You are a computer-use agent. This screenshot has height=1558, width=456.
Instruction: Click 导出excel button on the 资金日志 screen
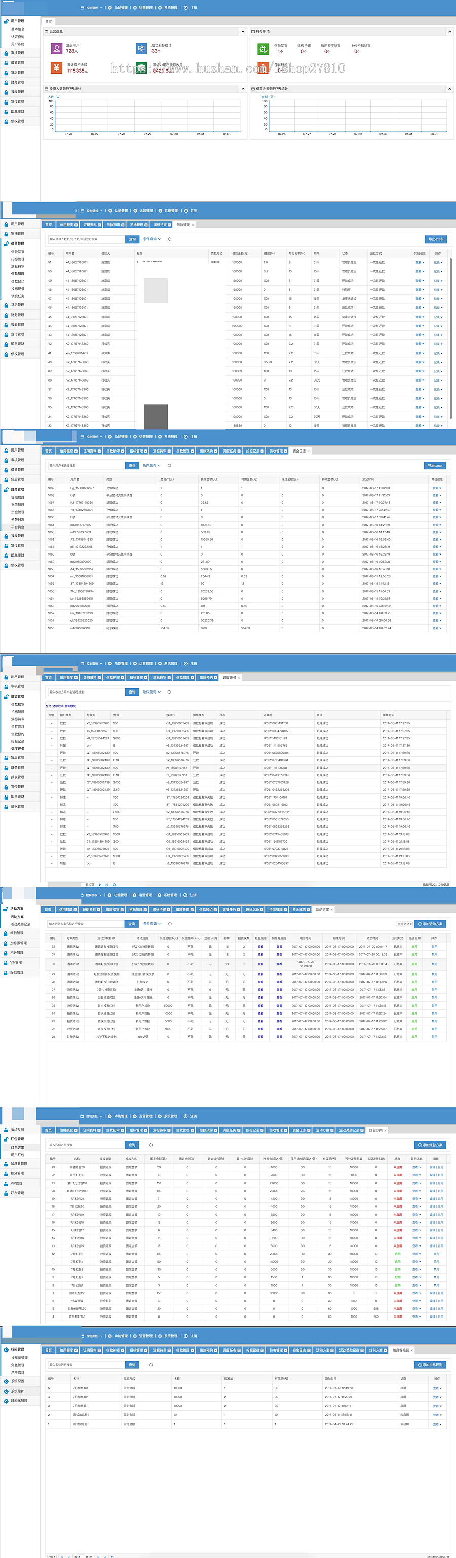pos(435,466)
